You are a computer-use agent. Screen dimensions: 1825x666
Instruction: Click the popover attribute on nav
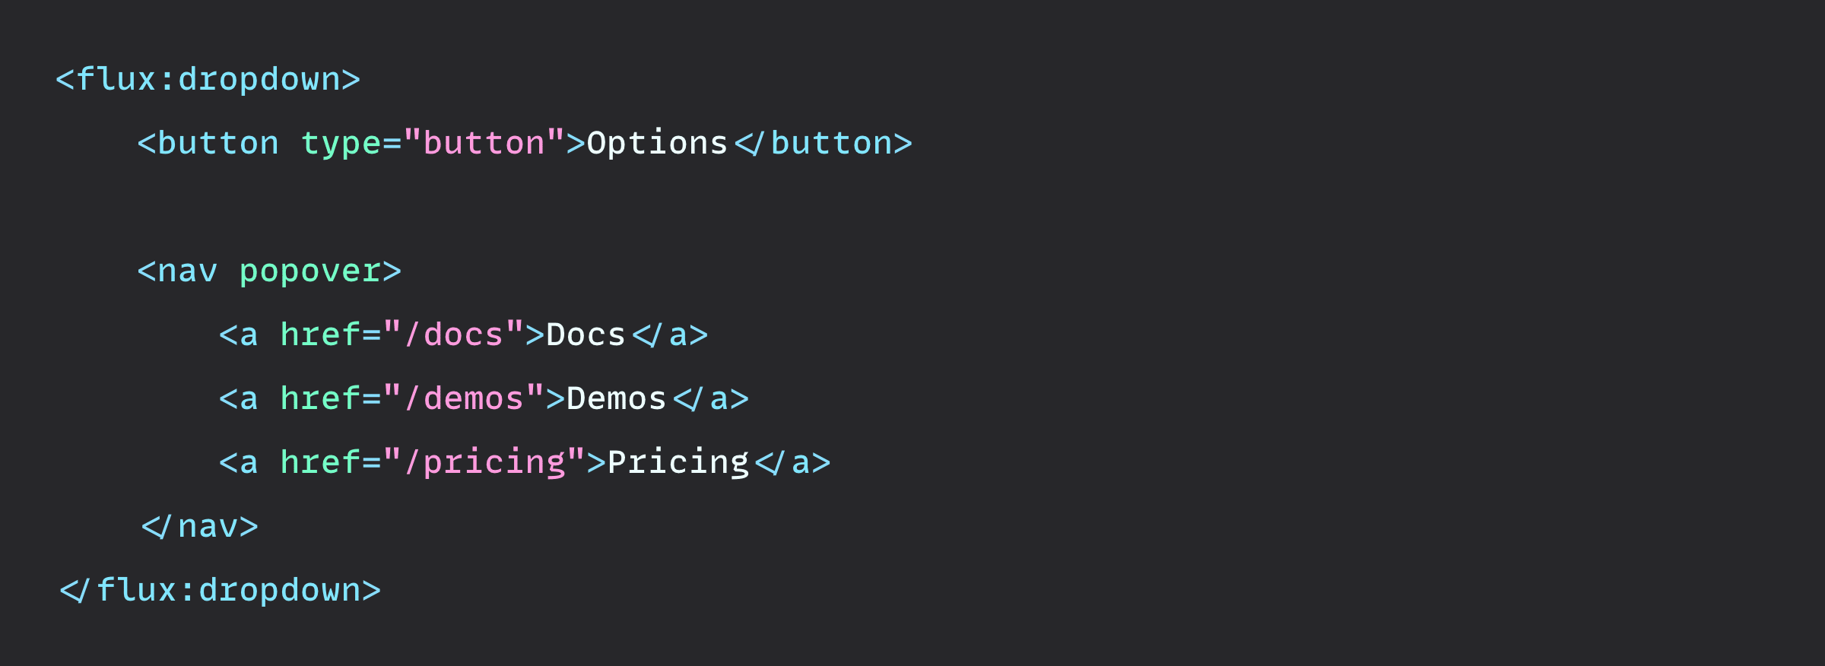310,271
